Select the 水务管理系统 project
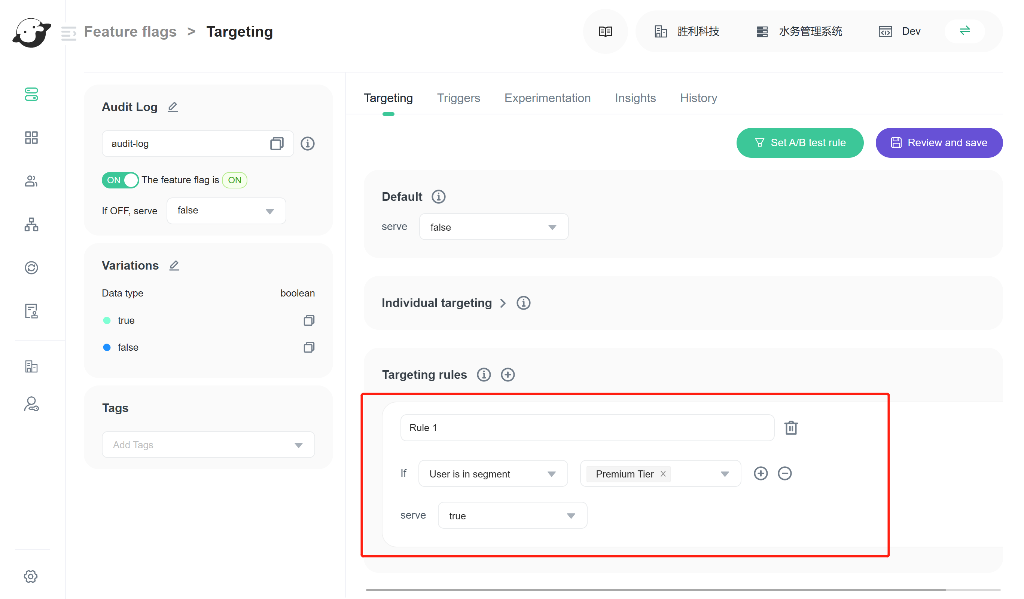1024x599 pixels. (799, 32)
